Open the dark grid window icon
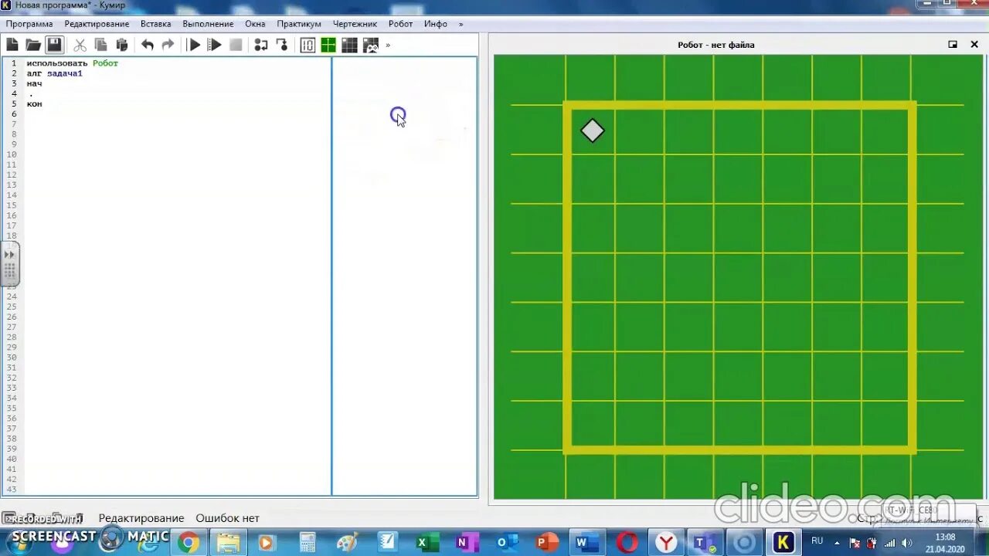Screen dimensions: 989x556 (x=349, y=45)
